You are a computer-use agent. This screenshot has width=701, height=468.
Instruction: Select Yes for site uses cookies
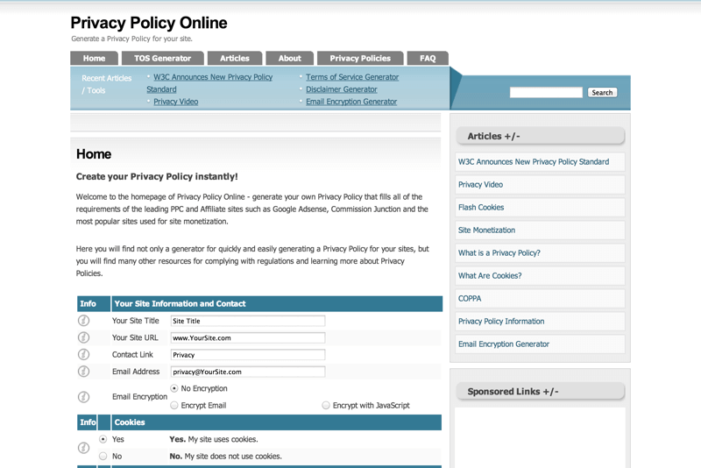103,439
